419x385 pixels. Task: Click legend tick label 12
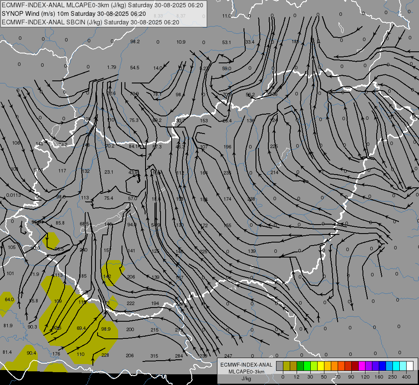tap(296, 377)
